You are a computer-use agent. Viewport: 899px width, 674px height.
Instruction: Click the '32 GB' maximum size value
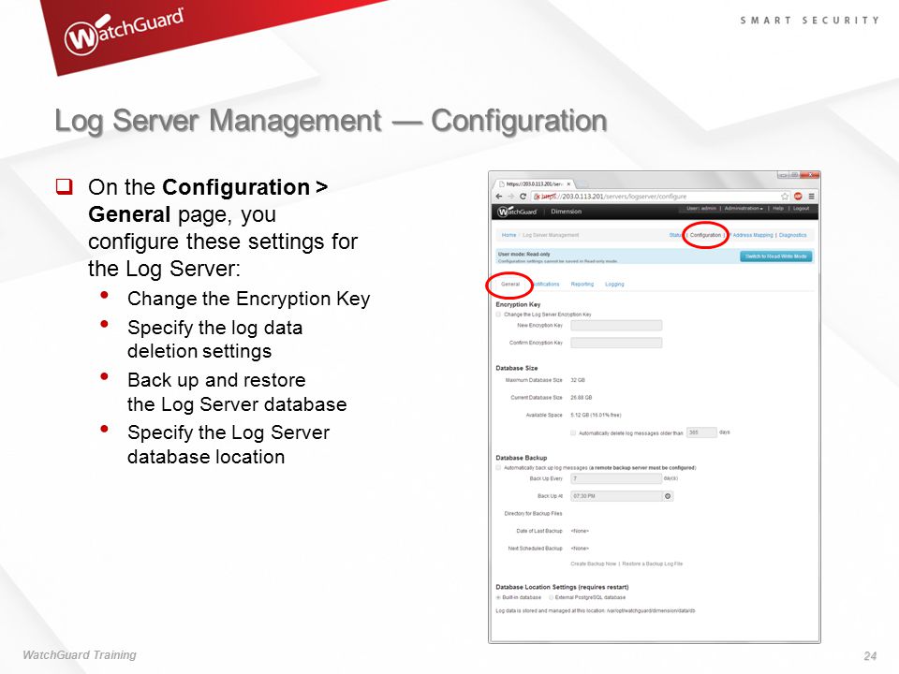click(x=578, y=380)
